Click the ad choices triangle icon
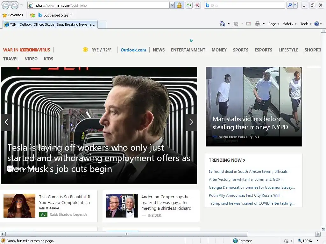 (x=192, y=41)
